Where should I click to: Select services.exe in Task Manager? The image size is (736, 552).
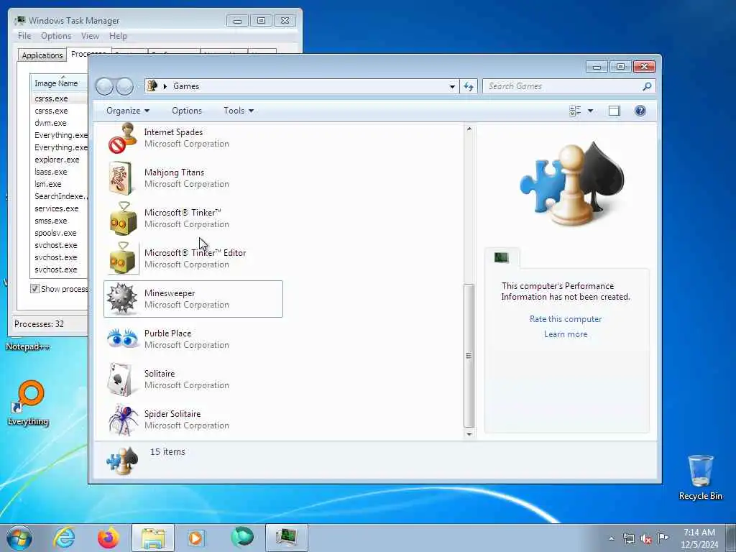[56, 208]
